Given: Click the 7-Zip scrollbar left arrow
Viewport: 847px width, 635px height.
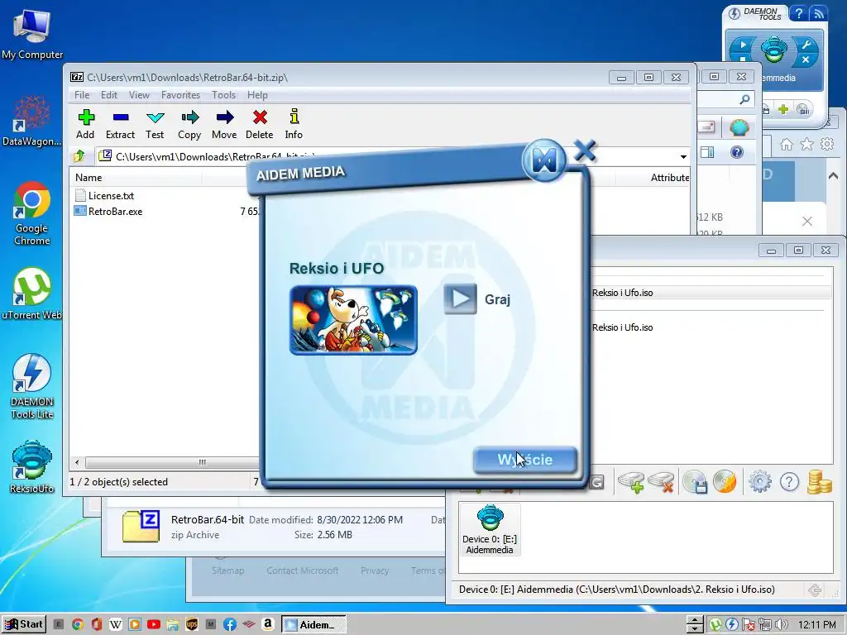Looking at the screenshot, I should point(77,462).
